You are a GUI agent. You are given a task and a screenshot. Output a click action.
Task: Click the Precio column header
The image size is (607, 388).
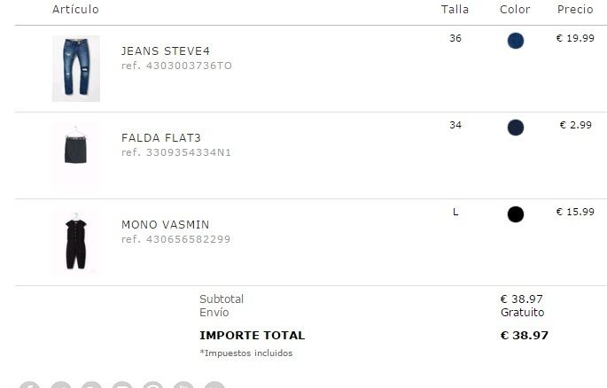(575, 10)
